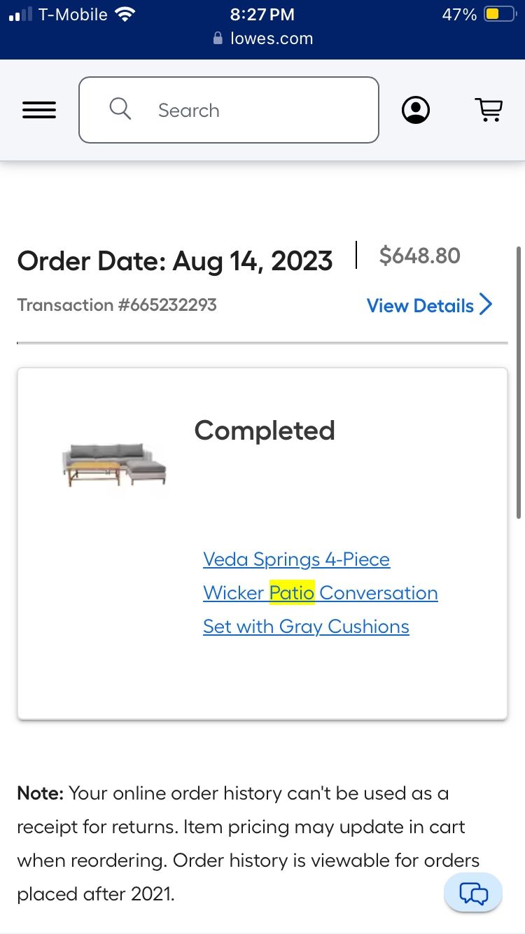Viewport: 525px width, 934px height.
Task: Tap the lock icon beside lowes.com
Action: (x=218, y=39)
